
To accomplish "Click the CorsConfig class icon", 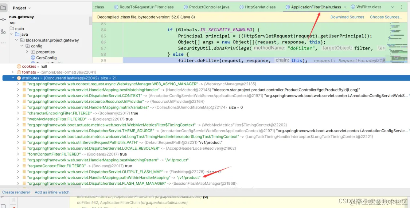I will [33, 58].
